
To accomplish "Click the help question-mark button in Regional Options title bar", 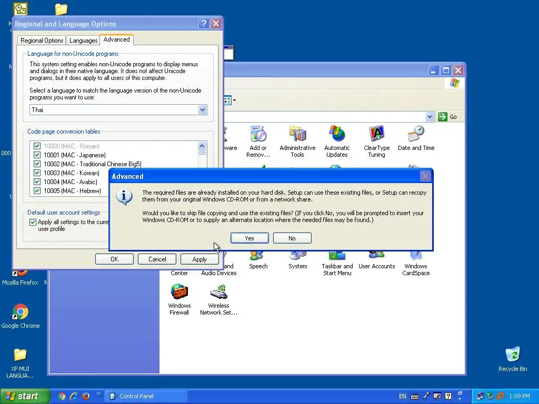I will (204, 23).
